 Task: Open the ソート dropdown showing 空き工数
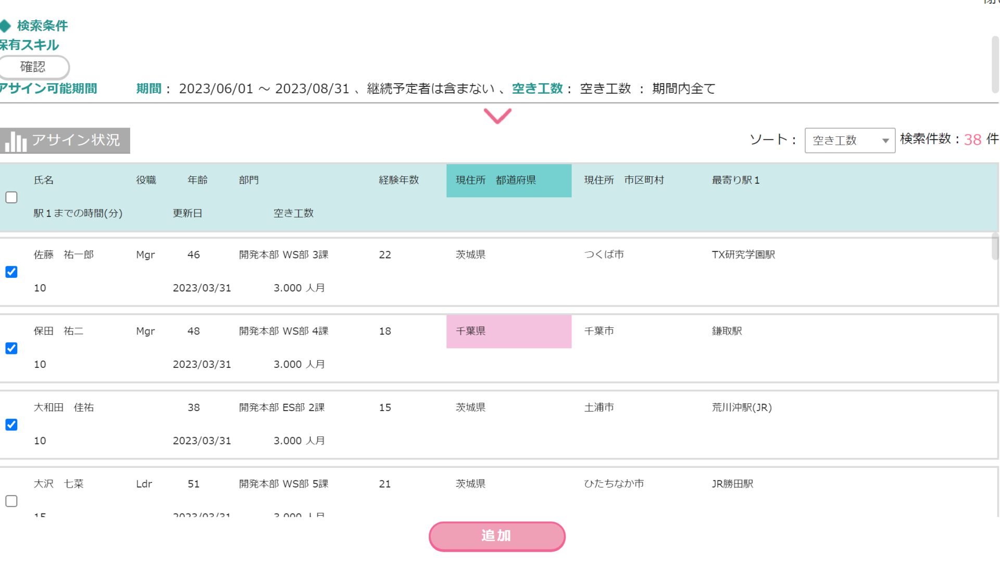click(844, 140)
